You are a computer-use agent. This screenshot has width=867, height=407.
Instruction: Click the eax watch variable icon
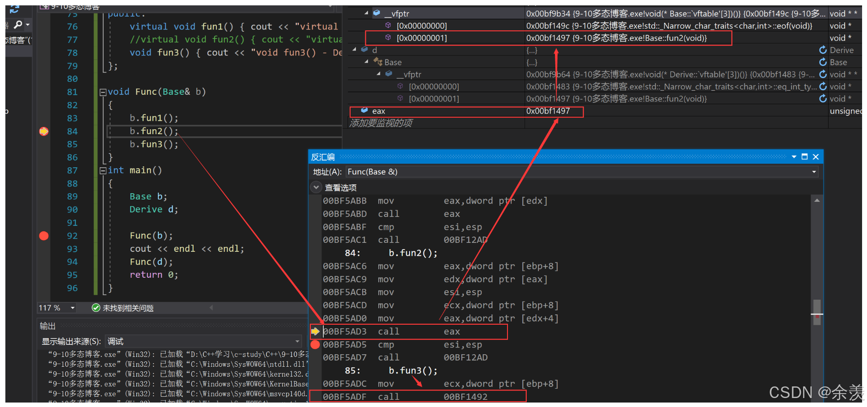pos(364,110)
